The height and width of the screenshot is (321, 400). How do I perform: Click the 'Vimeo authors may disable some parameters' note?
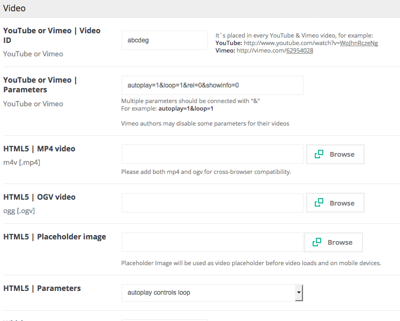205,123
